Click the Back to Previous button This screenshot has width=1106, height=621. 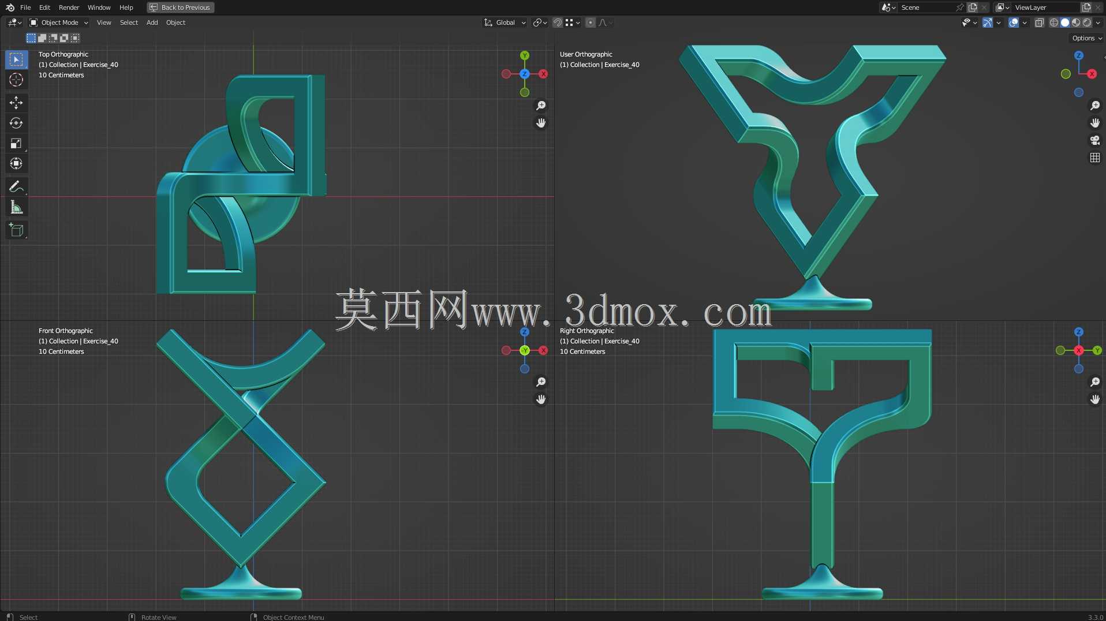[x=181, y=8]
